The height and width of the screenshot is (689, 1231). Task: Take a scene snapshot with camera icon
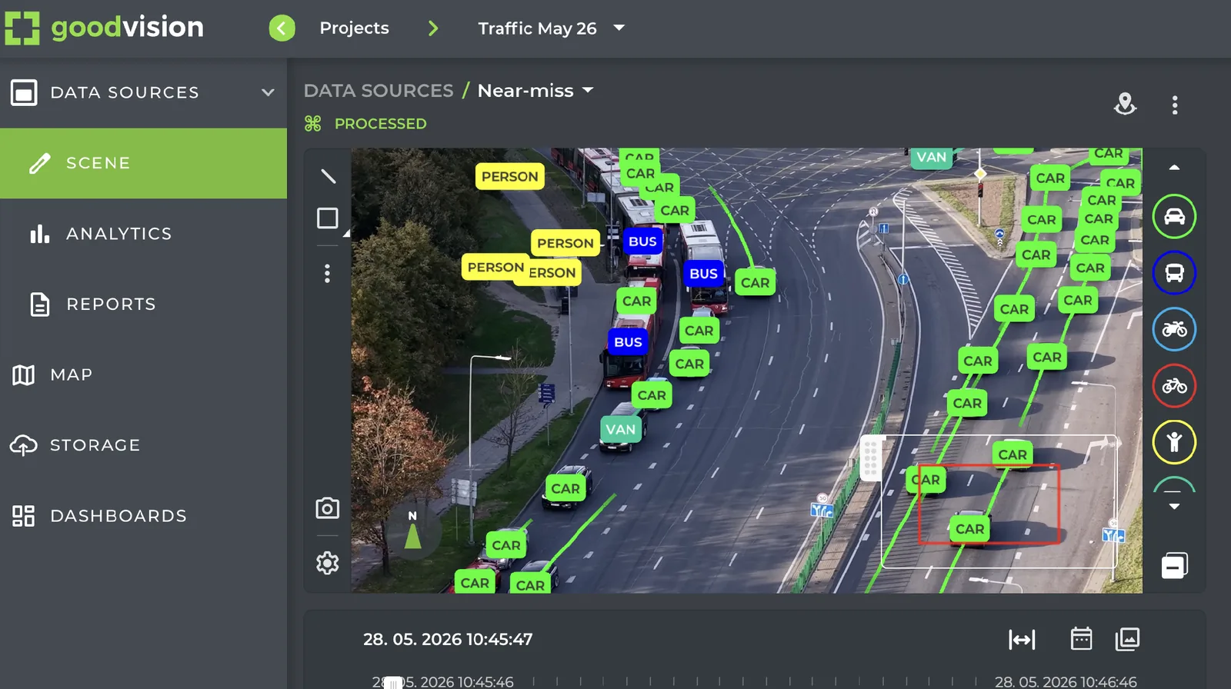(328, 508)
